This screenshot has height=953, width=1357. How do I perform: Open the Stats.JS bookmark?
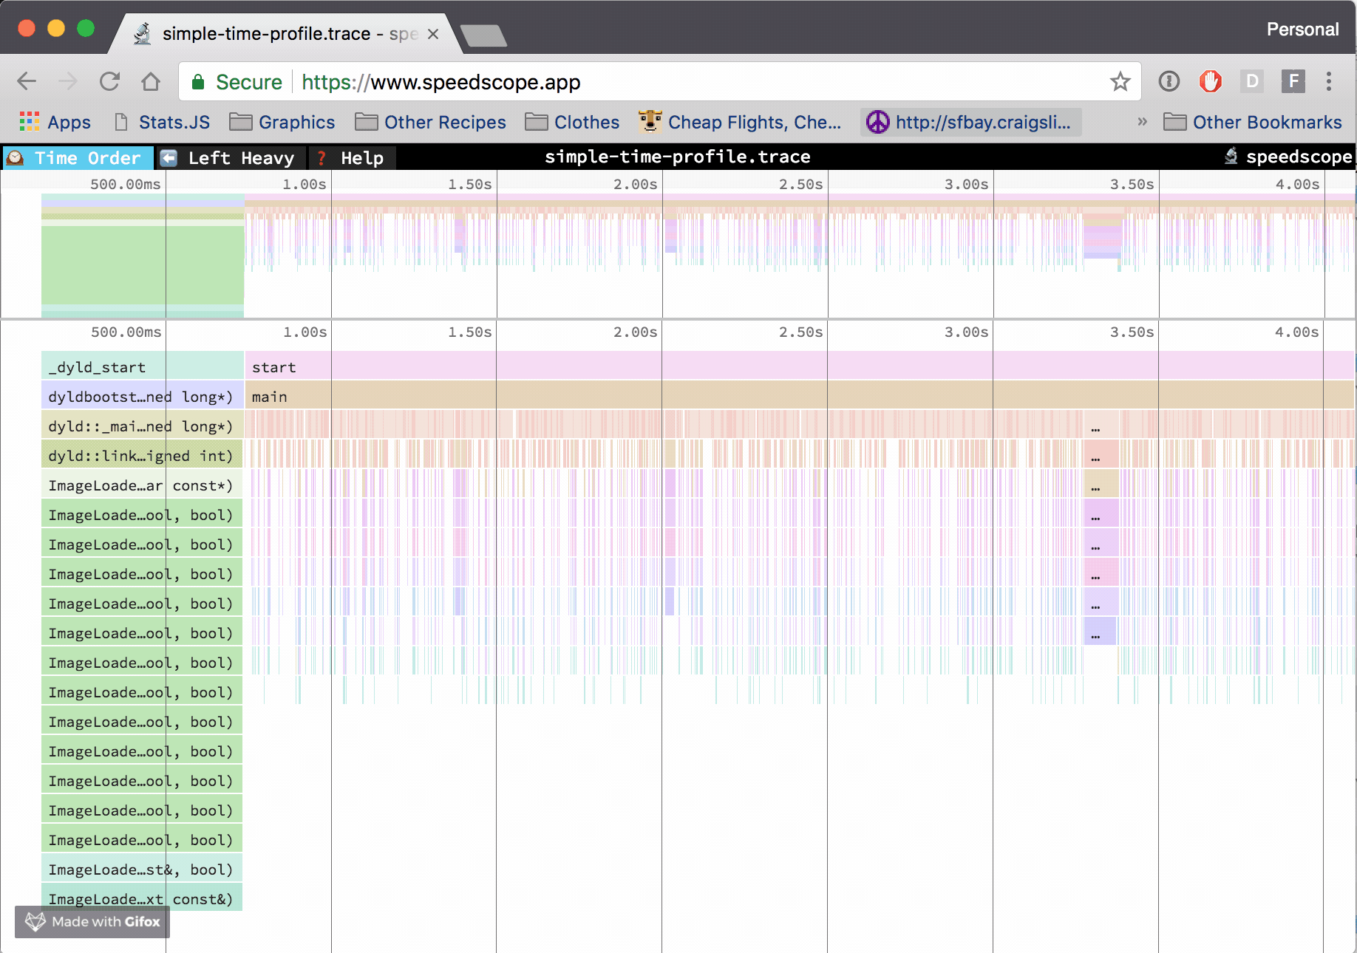pos(162,122)
